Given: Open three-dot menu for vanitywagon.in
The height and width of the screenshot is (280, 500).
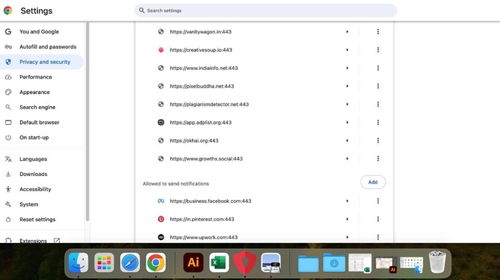Looking at the screenshot, I should click(378, 31).
